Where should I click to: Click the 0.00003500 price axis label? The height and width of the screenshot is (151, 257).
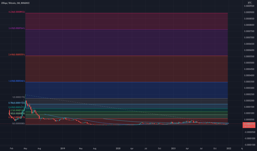point(249,82)
